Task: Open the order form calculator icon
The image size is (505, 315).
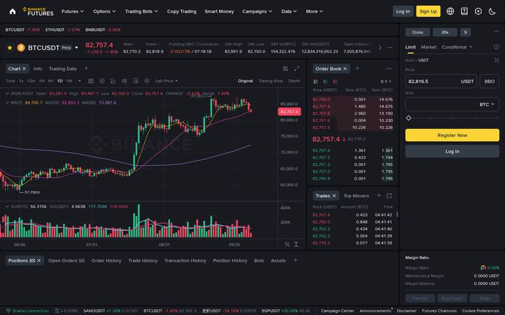Action: [x=496, y=60]
